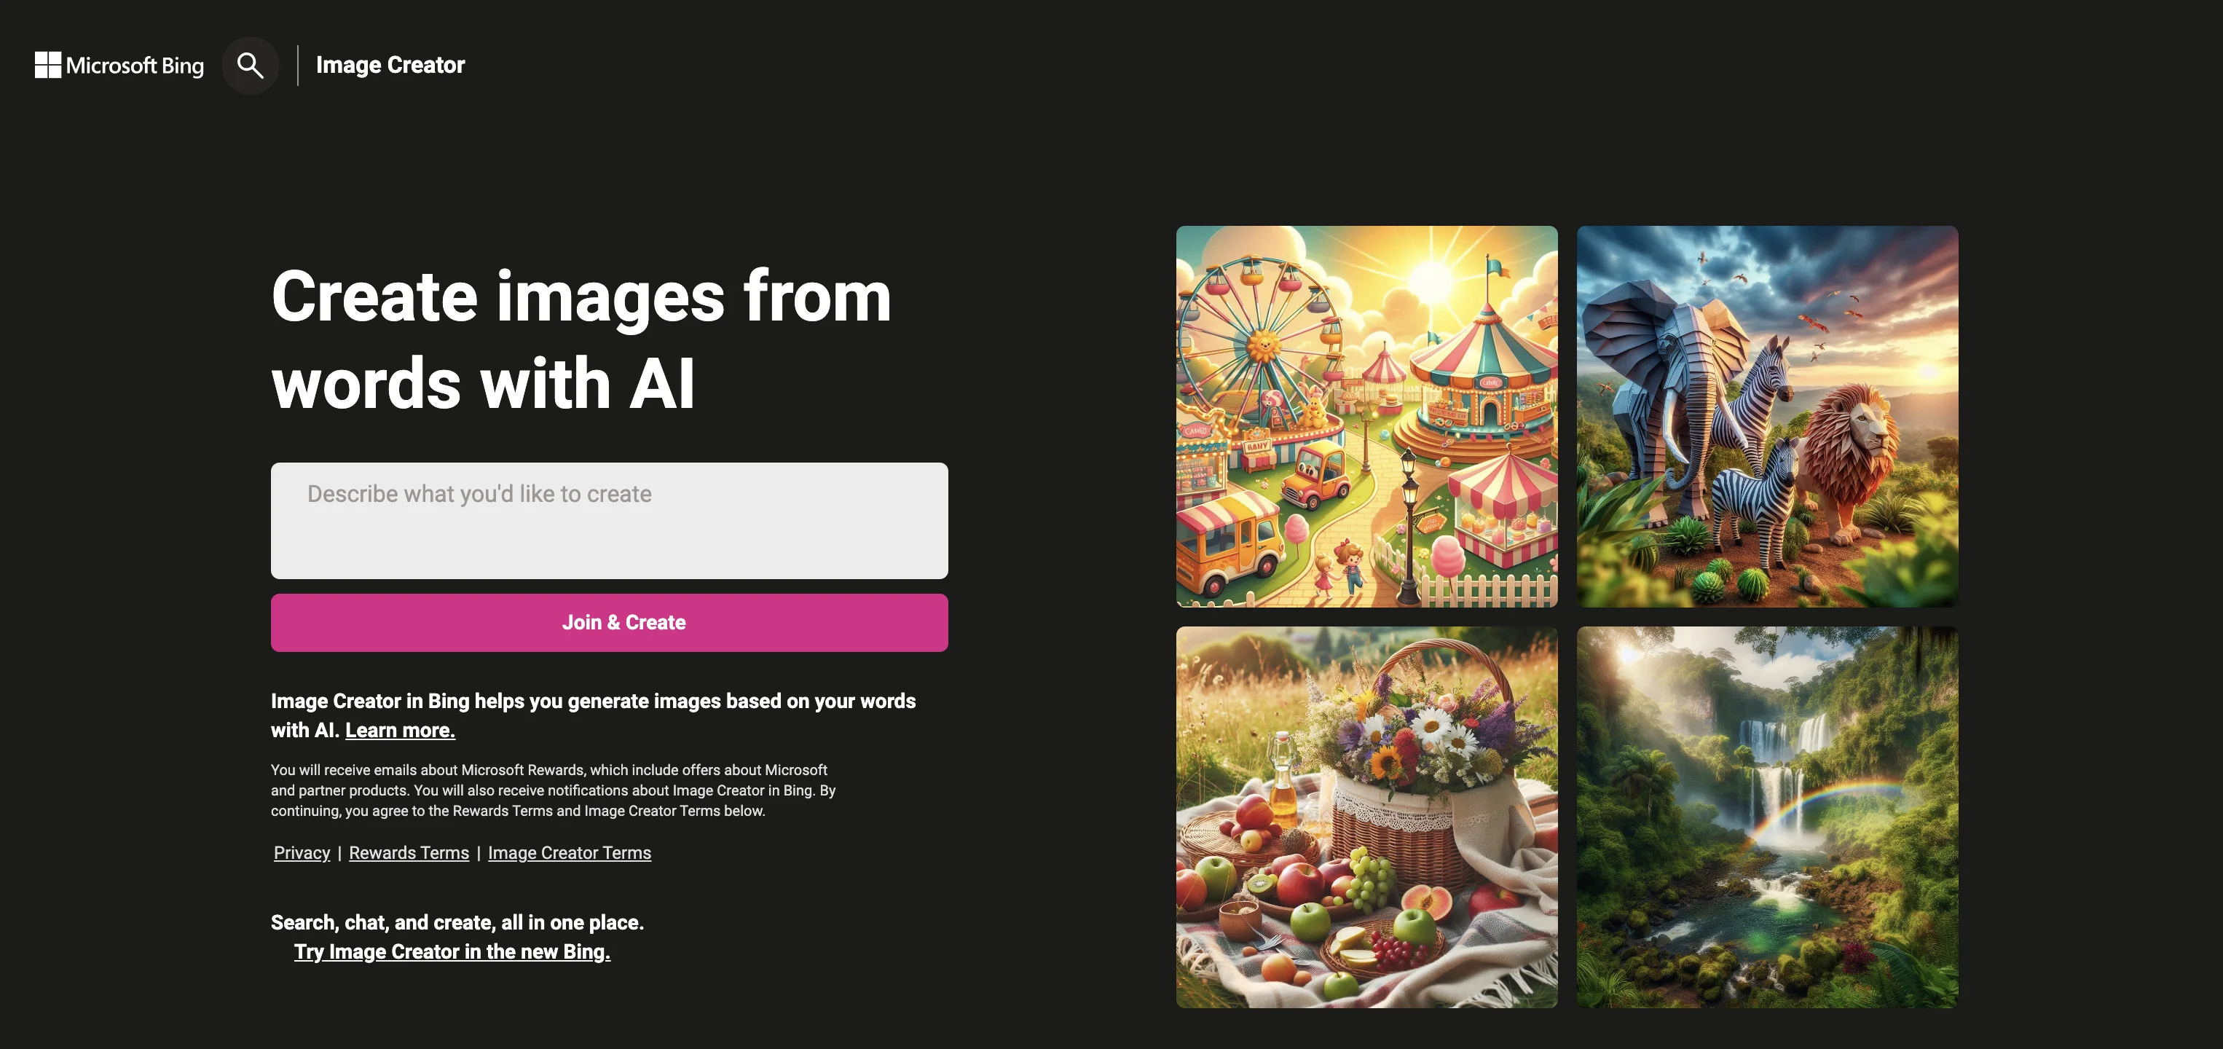This screenshot has width=2223, height=1049.
Task: Select the origami safari animals sample image
Action: pyautogui.click(x=1767, y=417)
